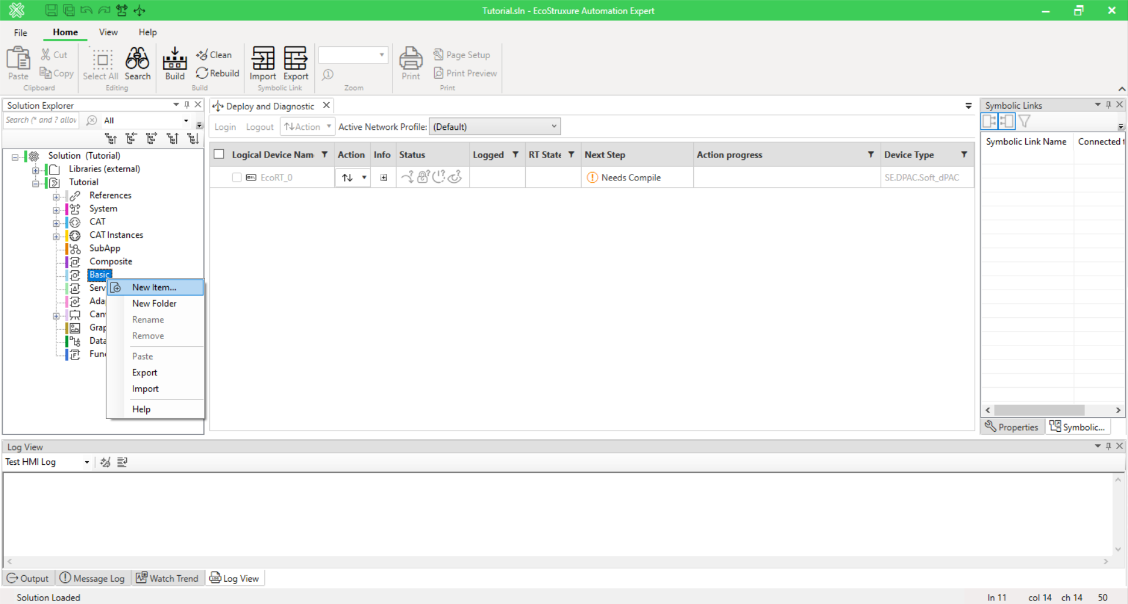This screenshot has width=1128, height=604.
Task: Select the Composite tree item
Action: pyautogui.click(x=110, y=261)
